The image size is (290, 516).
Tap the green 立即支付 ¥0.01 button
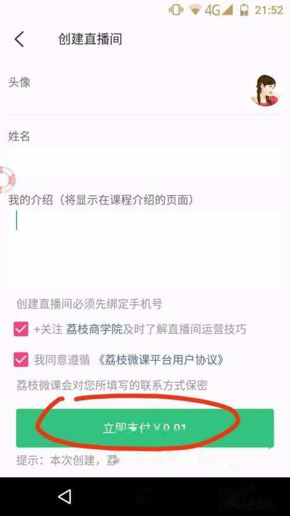(x=145, y=428)
